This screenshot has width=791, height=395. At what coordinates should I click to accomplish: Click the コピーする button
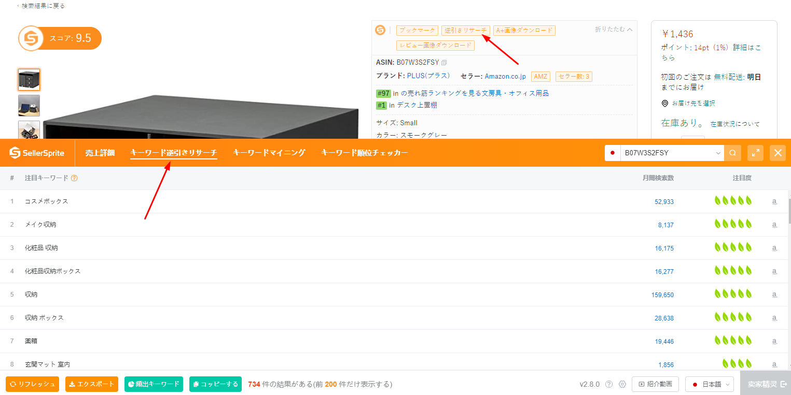pyautogui.click(x=216, y=384)
